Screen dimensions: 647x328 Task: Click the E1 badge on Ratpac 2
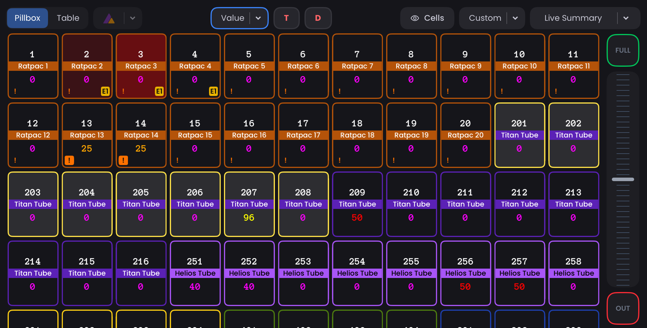tap(105, 91)
